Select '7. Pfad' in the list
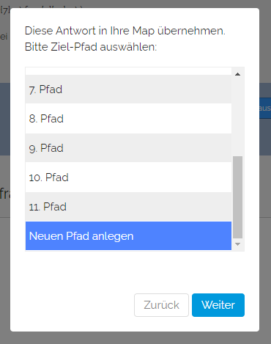Screen dimensions: 271x344 click(x=128, y=89)
